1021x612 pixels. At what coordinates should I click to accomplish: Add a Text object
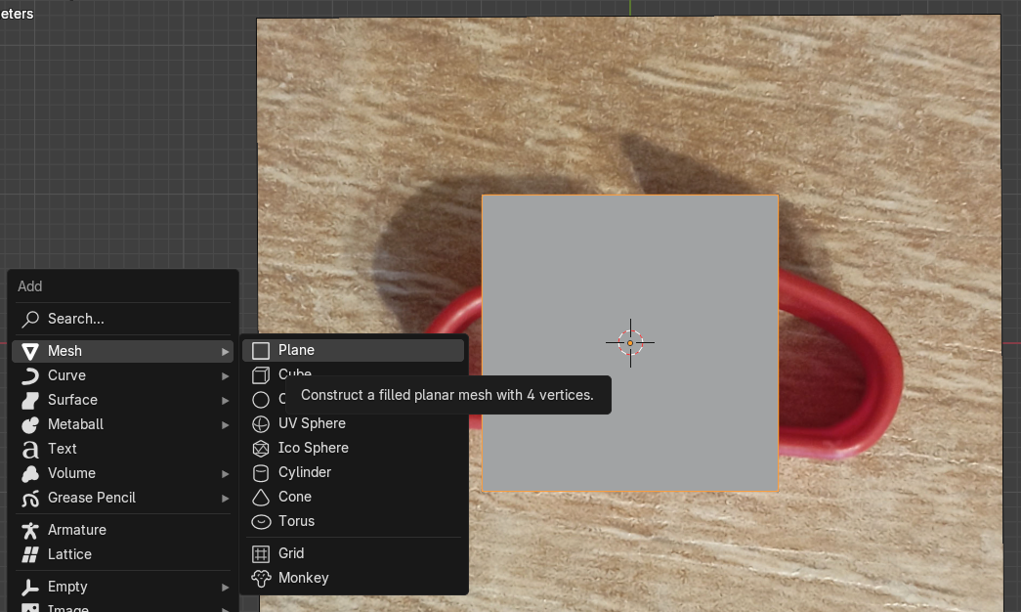[63, 449]
